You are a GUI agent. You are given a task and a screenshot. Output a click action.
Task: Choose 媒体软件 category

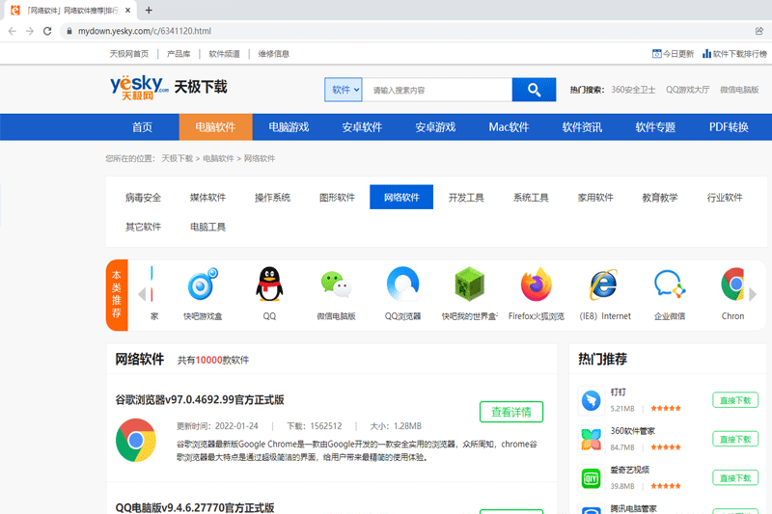click(x=207, y=198)
